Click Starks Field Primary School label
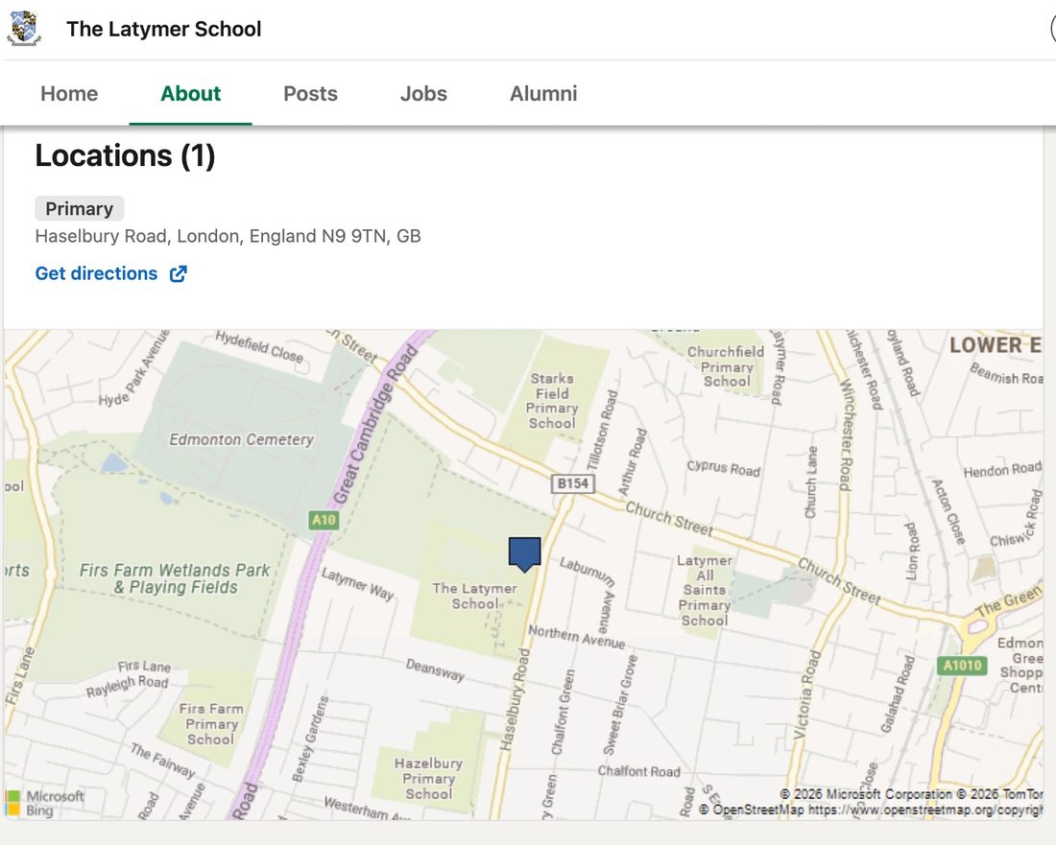The image size is (1056, 845). click(552, 401)
